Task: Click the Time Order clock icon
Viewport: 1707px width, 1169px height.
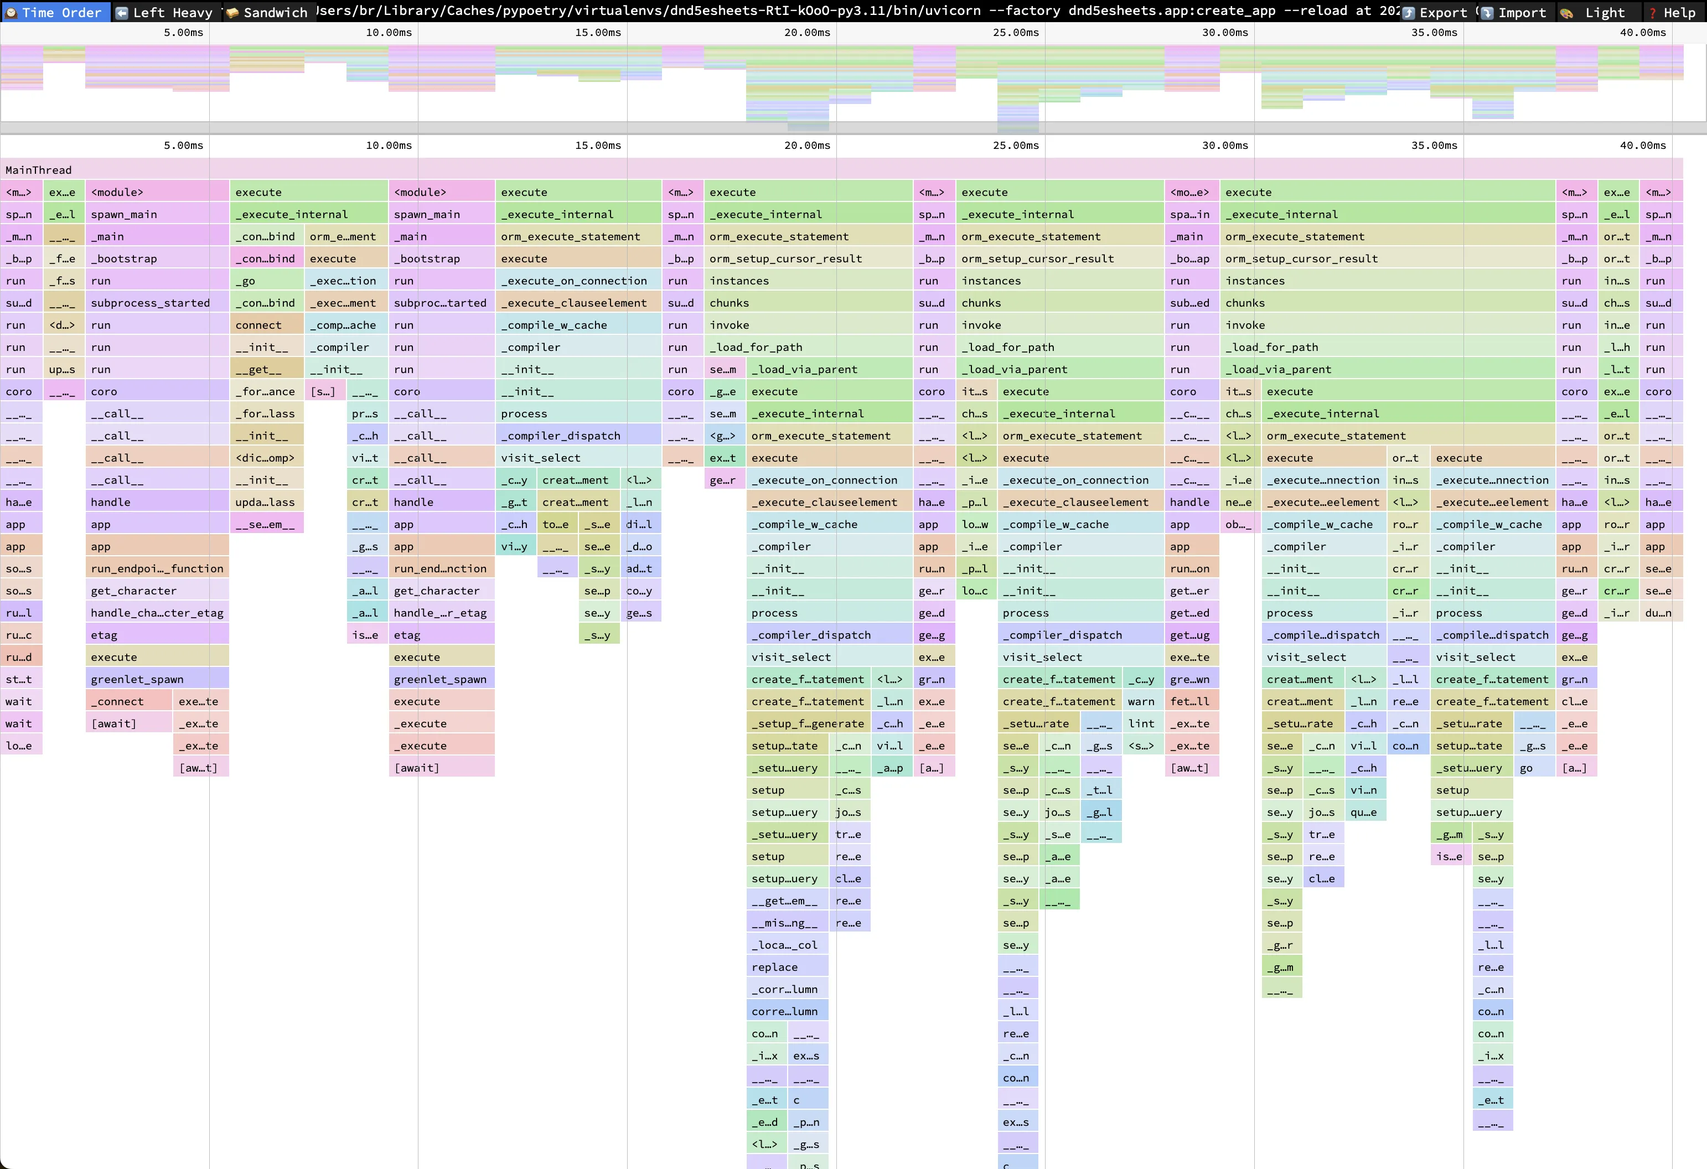Action: pyautogui.click(x=11, y=13)
